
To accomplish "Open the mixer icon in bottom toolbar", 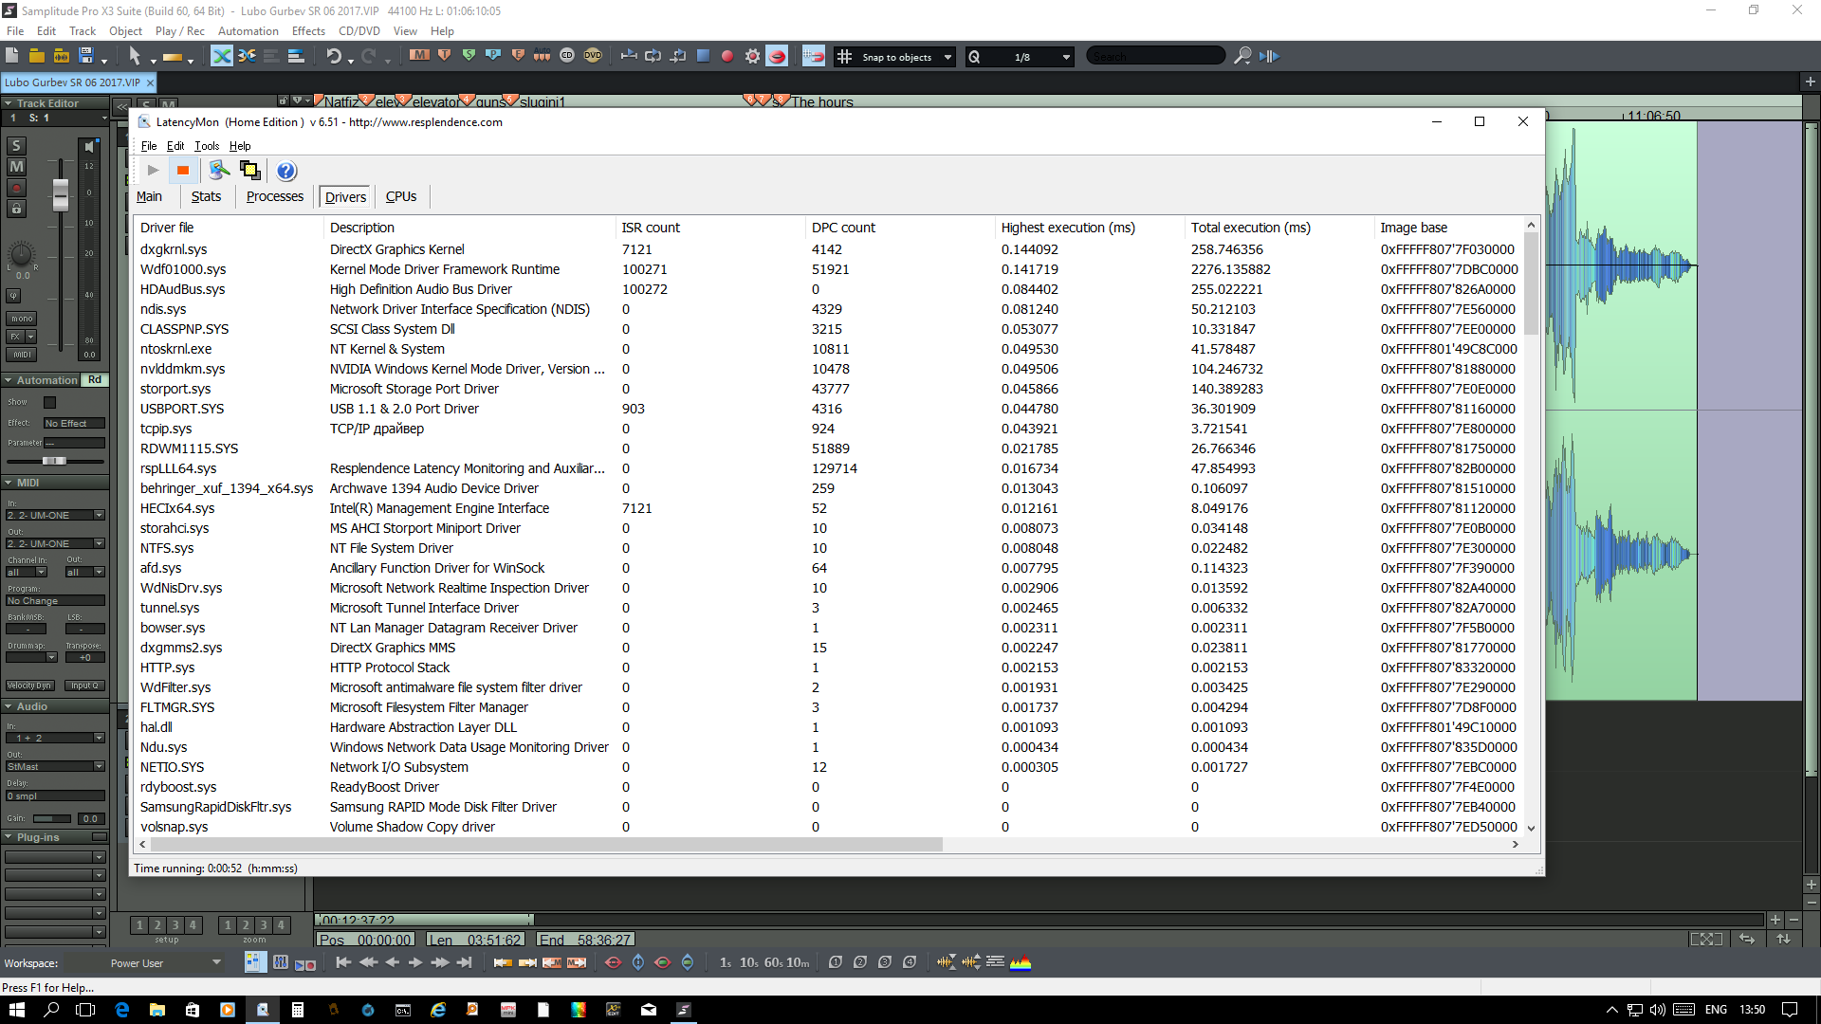I will pos(281,962).
